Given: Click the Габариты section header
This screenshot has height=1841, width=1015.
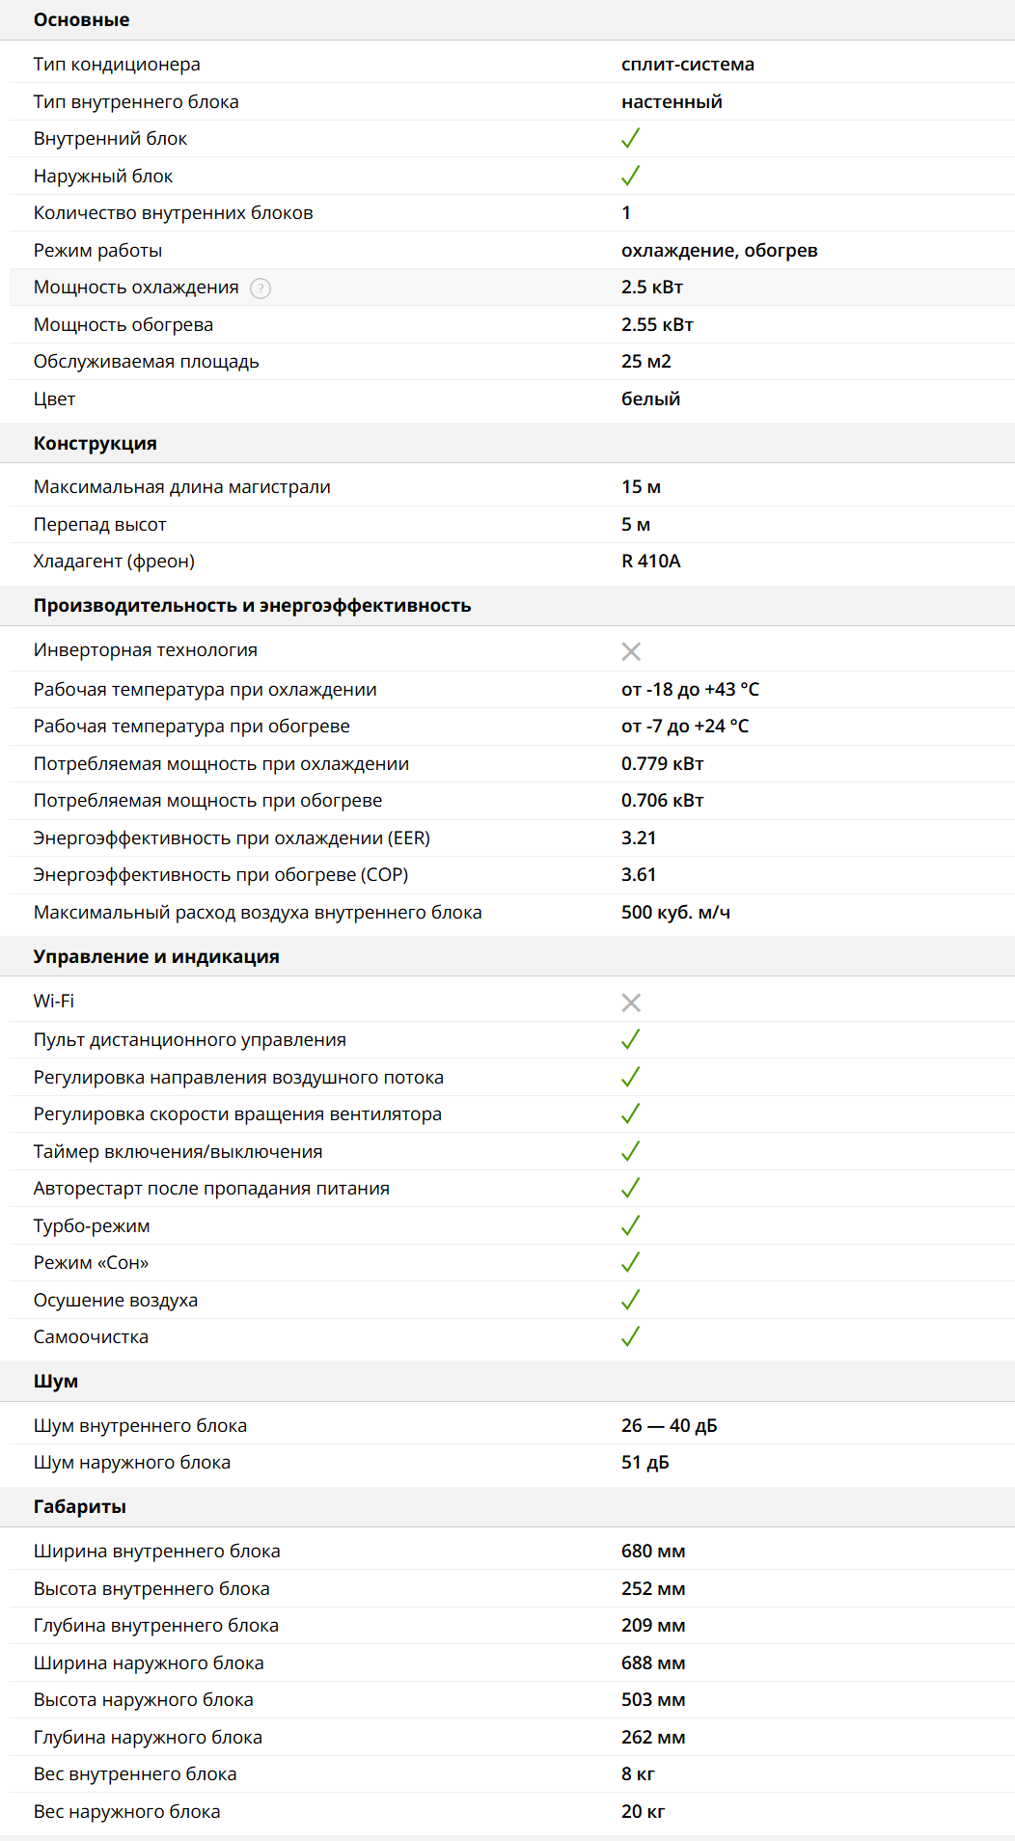Looking at the screenshot, I should tap(80, 1507).
